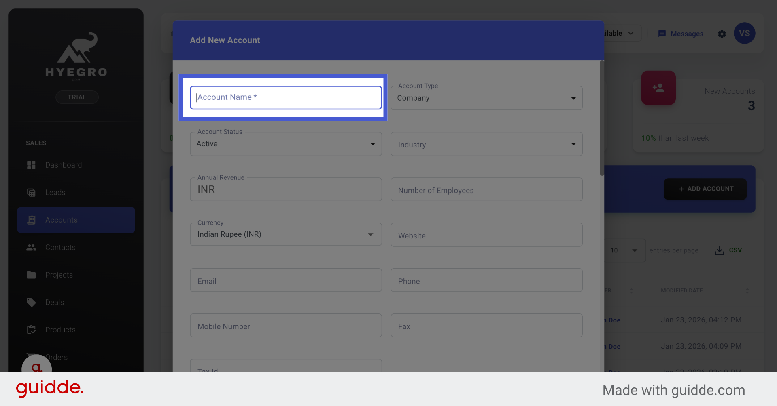The height and width of the screenshot is (406, 777).
Task: Click inside the Account Name field
Action: (285, 97)
